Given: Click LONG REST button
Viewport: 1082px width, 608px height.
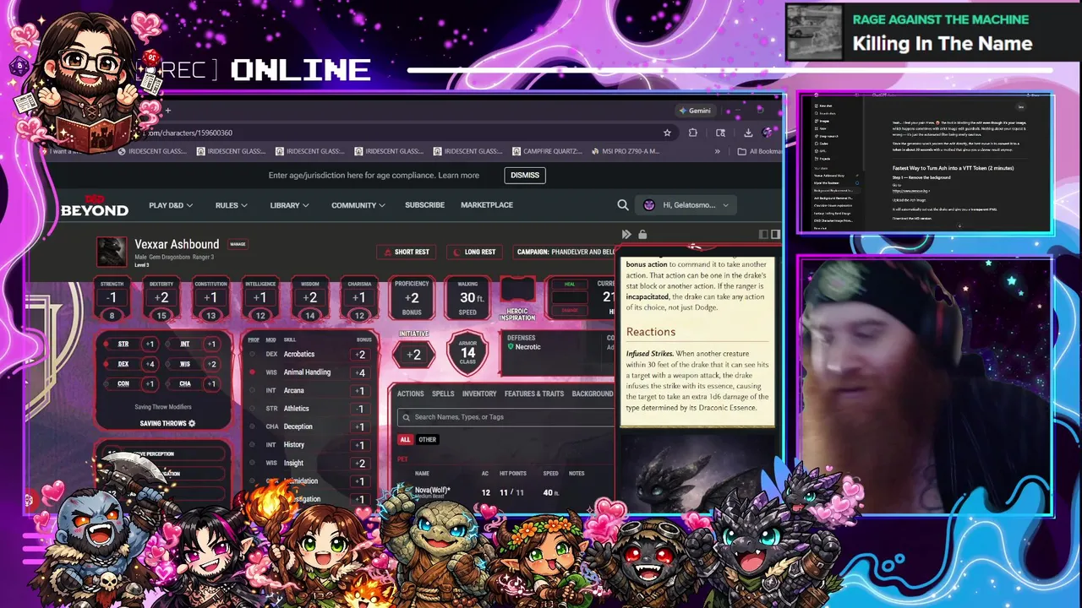Looking at the screenshot, I should point(474,252).
